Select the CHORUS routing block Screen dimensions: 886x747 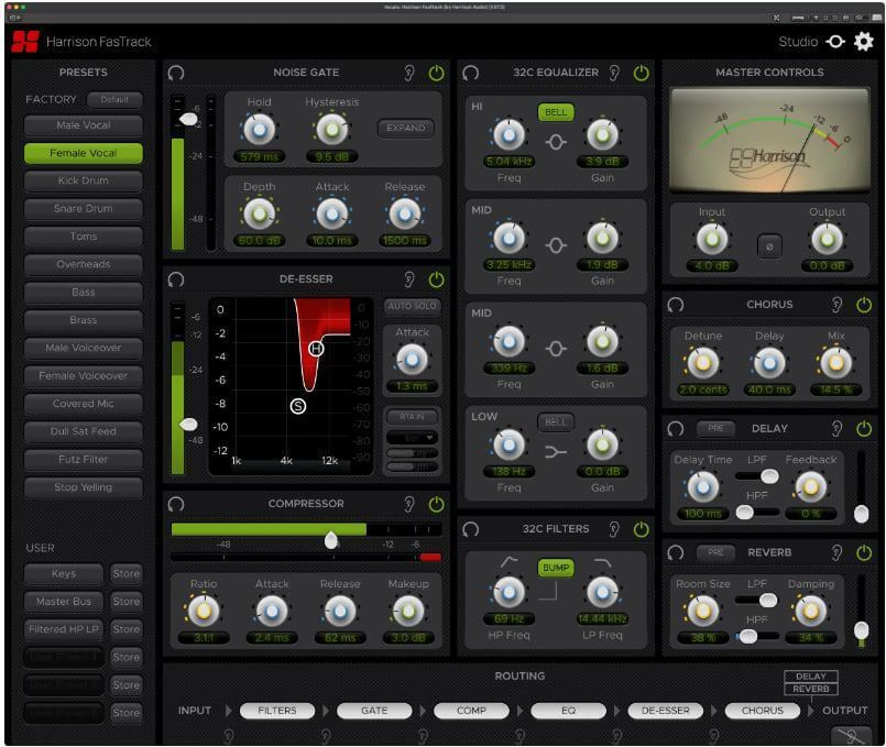[762, 711]
